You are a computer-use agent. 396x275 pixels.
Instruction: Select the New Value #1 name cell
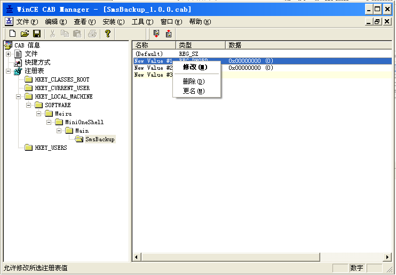coord(153,61)
